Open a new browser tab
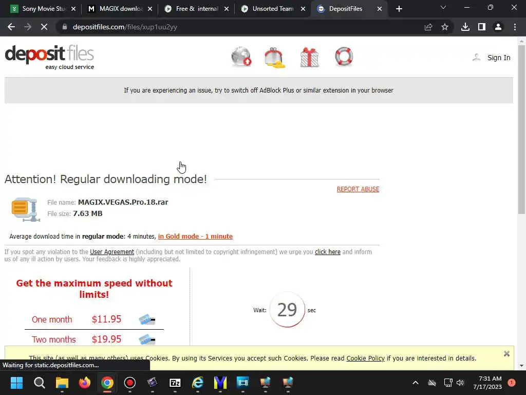The image size is (526, 395). [399, 9]
